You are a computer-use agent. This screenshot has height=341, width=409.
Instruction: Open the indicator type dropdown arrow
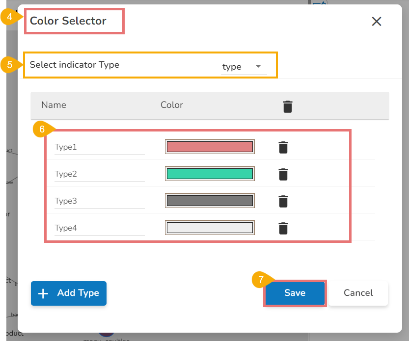(x=258, y=66)
